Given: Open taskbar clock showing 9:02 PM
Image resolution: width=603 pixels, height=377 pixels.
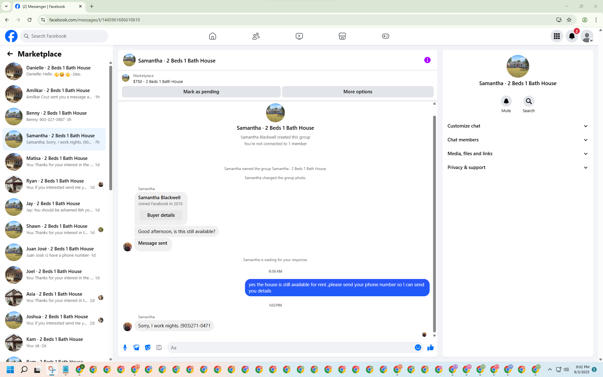Looking at the screenshot, I should coord(582,369).
